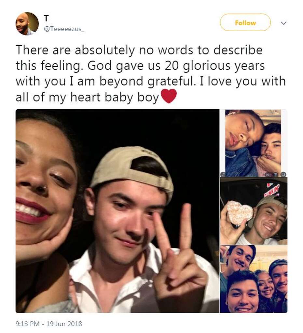Open the top-right sleeping selfie thumbnail
This screenshot has width=303, height=333.
click(253, 143)
